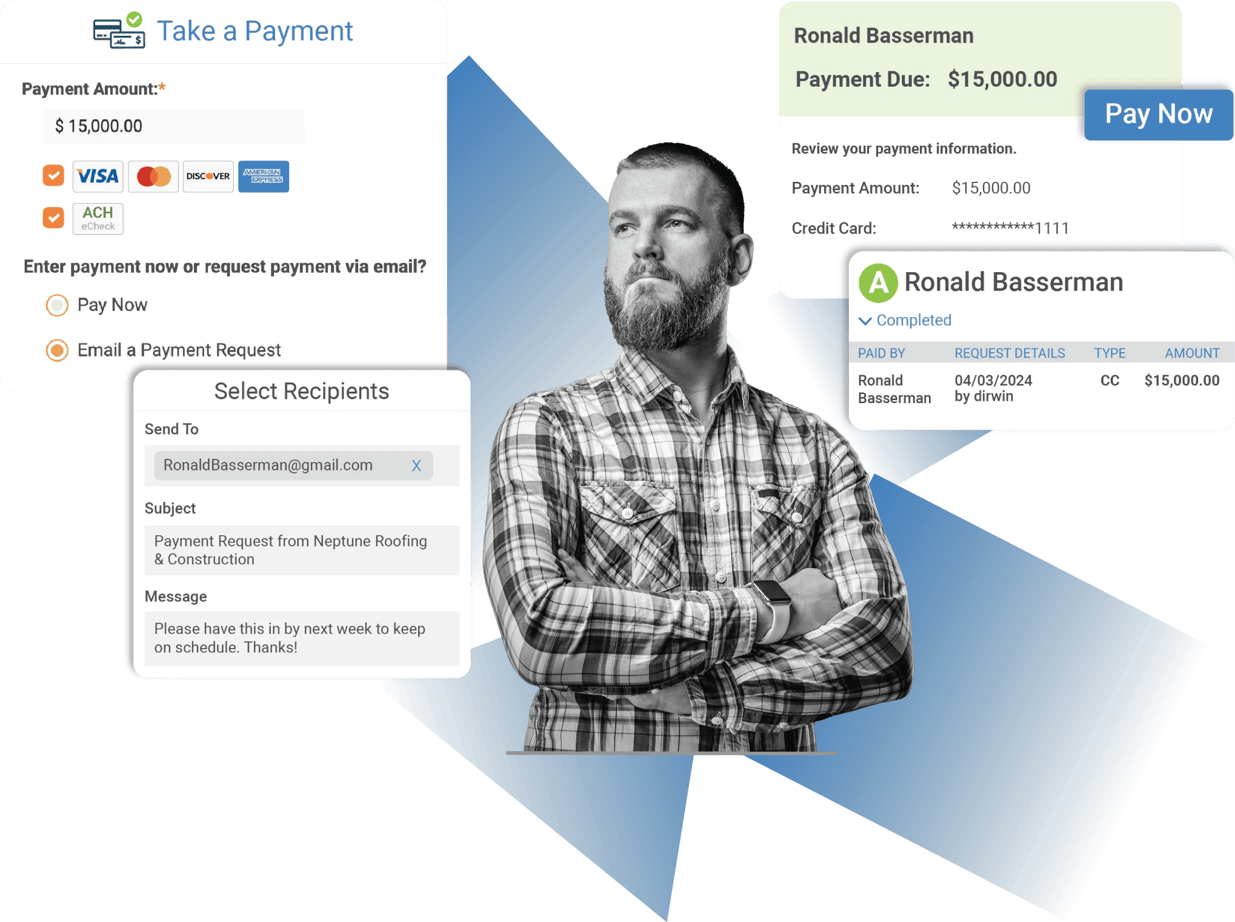Open the Select Recipients panel
The width and height of the screenshot is (1235, 922).
coord(301,392)
